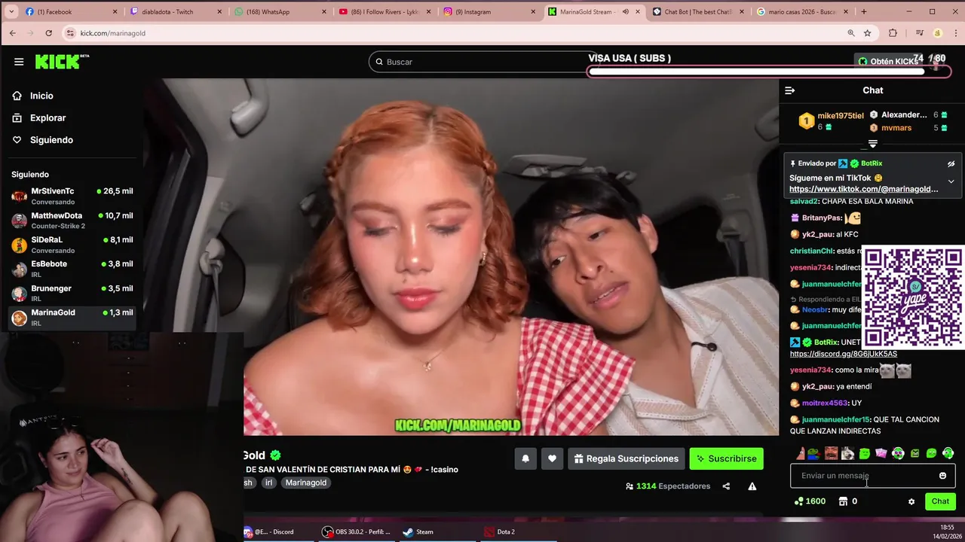Insert the Patrick star emote
965x542 pixels.
coord(801,453)
